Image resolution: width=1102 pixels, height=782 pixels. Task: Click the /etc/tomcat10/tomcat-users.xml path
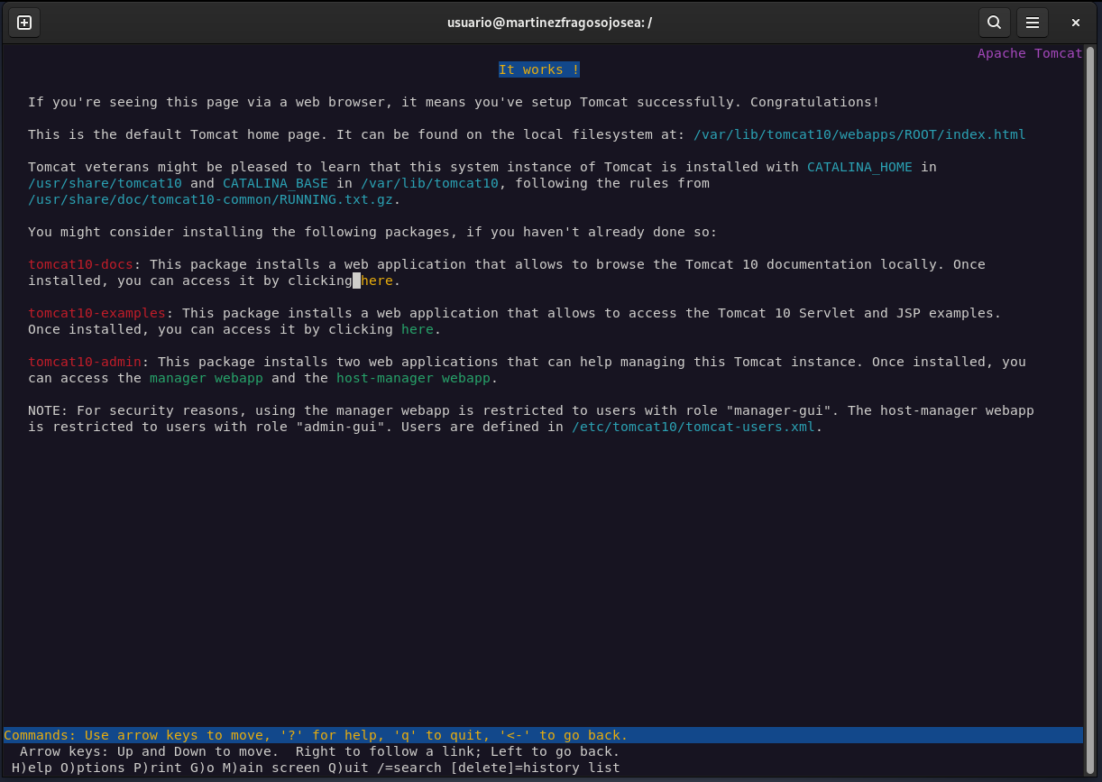[x=693, y=427]
